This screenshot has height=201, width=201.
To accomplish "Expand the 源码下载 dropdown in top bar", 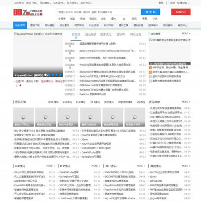I will click(32, 3).
